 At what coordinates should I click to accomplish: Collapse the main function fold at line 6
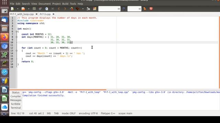tap(16, 31)
